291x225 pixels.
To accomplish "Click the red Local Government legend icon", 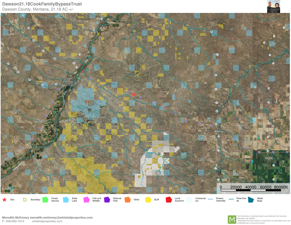I will point(169,199).
